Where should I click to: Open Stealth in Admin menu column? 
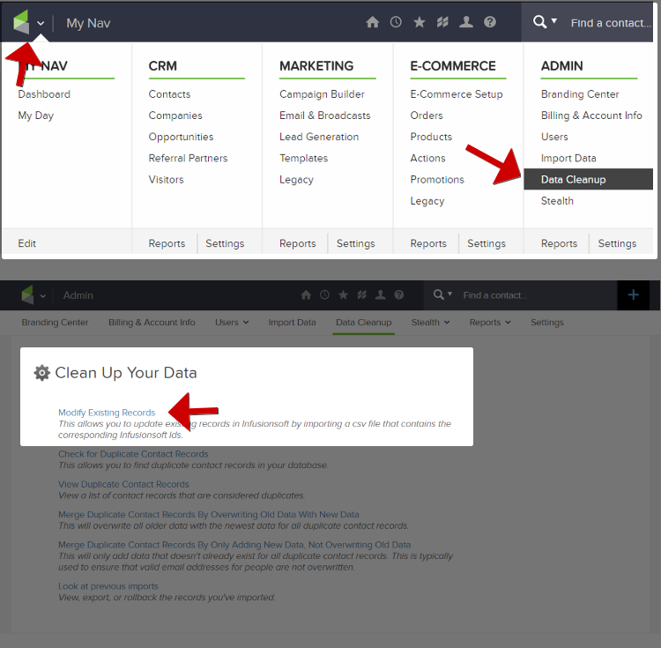coord(557,201)
